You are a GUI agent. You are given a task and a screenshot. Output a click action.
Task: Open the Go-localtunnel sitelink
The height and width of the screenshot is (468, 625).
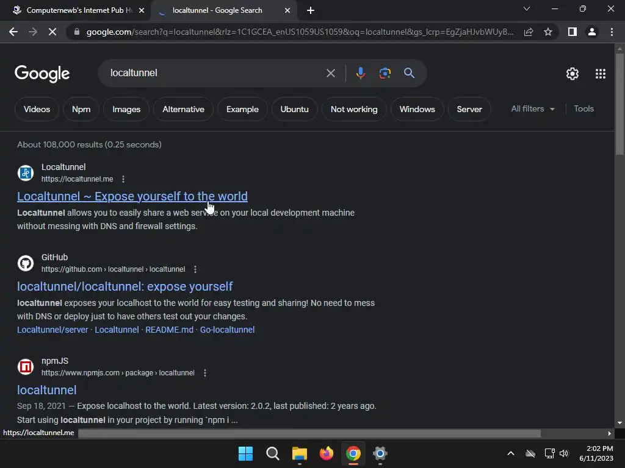(x=227, y=330)
